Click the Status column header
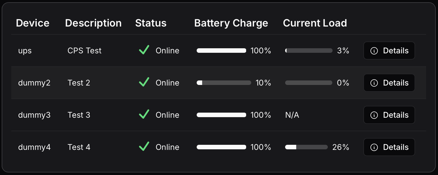Screen dimensions: 438x175 coord(151,23)
